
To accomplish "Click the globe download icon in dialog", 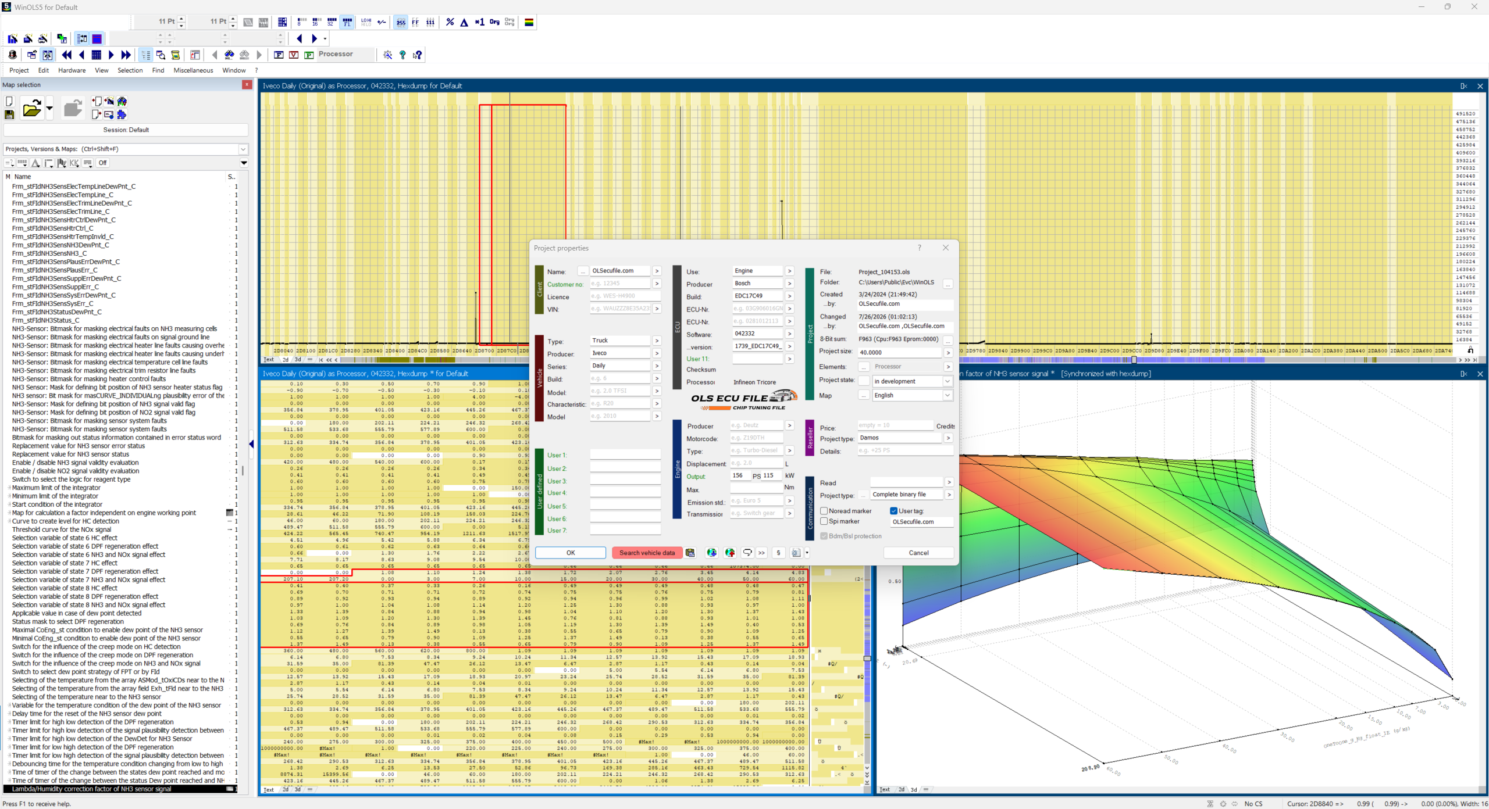I will 711,553.
